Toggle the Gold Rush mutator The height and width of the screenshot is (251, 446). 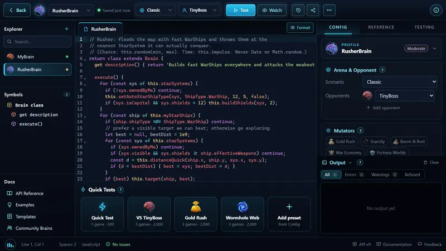342,142
